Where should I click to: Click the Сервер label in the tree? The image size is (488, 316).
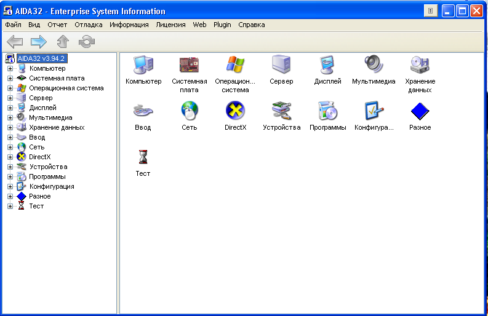[41, 98]
